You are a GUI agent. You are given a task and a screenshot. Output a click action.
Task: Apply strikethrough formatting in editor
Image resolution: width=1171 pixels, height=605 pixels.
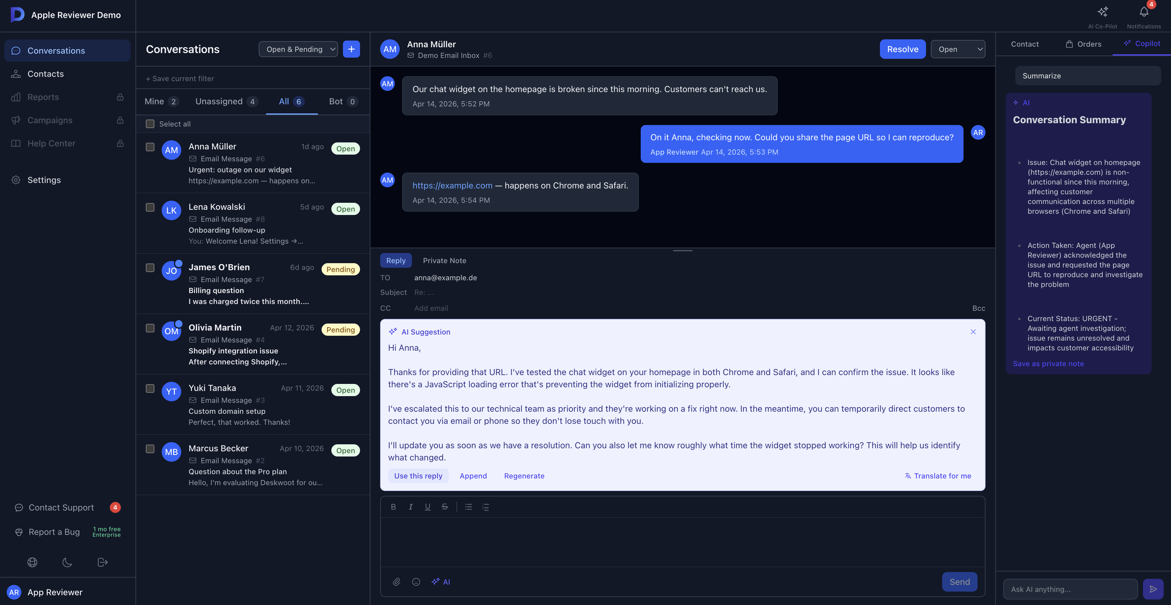[x=445, y=507]
